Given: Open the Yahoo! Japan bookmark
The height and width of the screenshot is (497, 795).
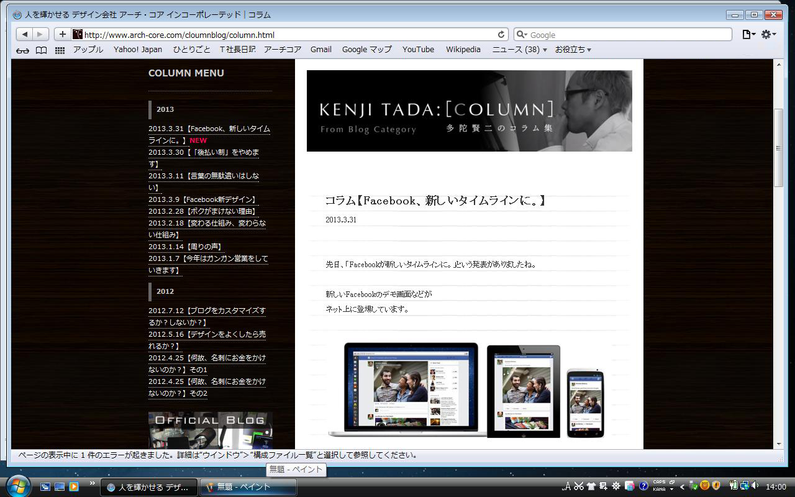Looking at the screenshot, I should click(x=138, y=50).
